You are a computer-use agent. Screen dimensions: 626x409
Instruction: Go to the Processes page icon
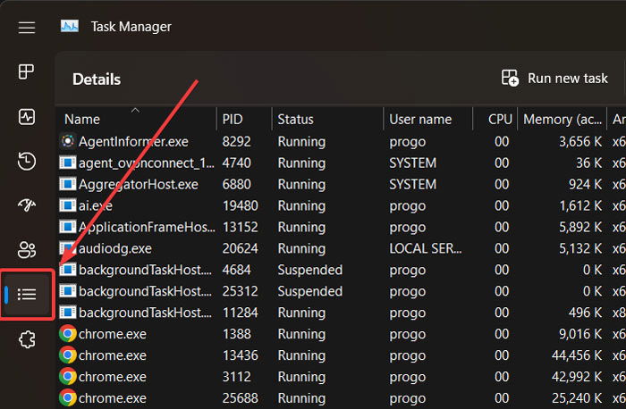click(27, 72)
